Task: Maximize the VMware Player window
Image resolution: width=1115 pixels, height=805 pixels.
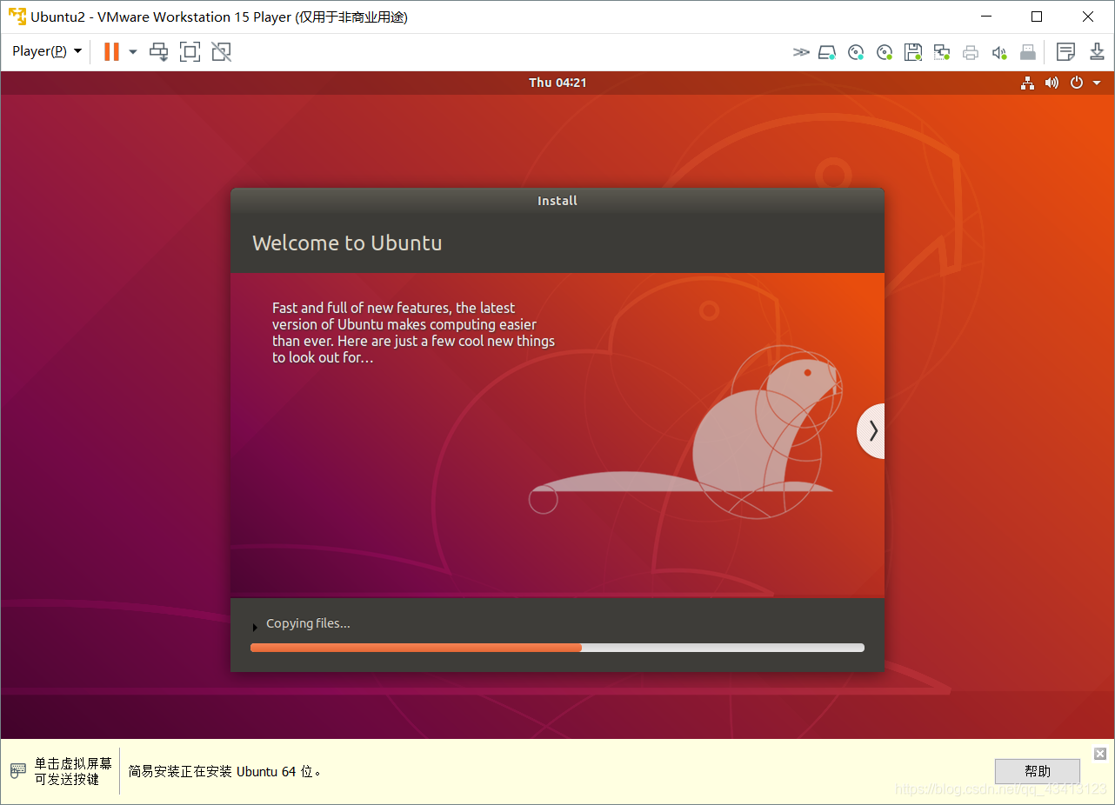Action: (1037, 17)
